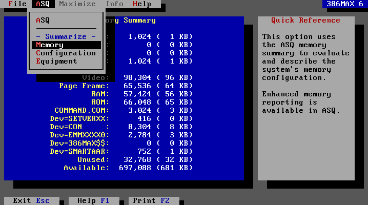Click the Summarize section header
368x205 pixels.
click(x=66, y=37)
